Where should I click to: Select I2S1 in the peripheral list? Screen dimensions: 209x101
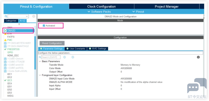click(10, 87)
